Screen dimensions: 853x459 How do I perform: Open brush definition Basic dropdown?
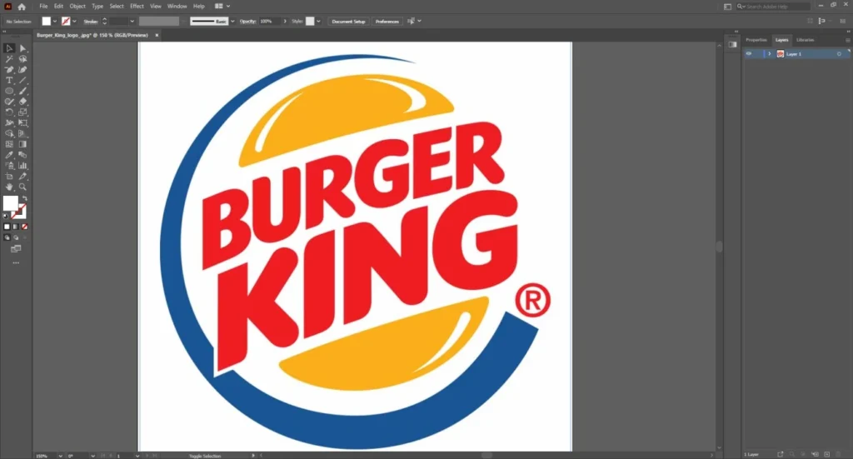point(233,21)
